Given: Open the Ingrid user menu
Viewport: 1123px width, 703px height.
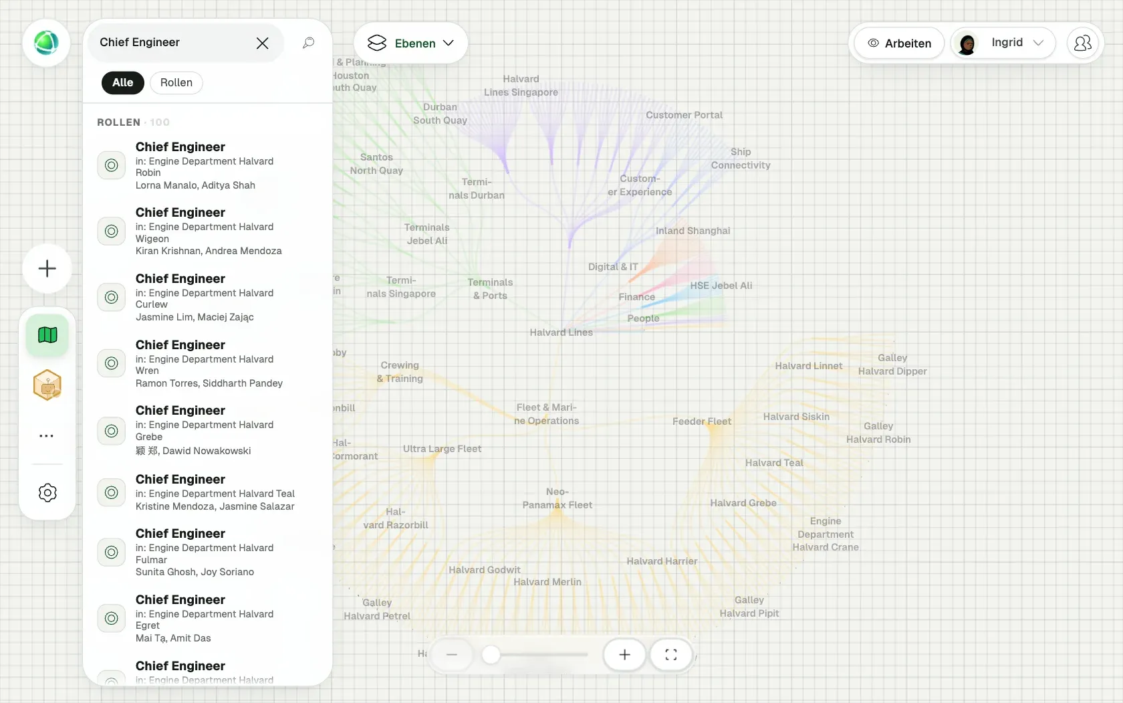Looking at the screenshot, I should [1003, 43].
